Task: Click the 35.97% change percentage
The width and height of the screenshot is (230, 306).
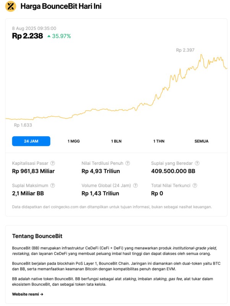Action: [62, 36]
